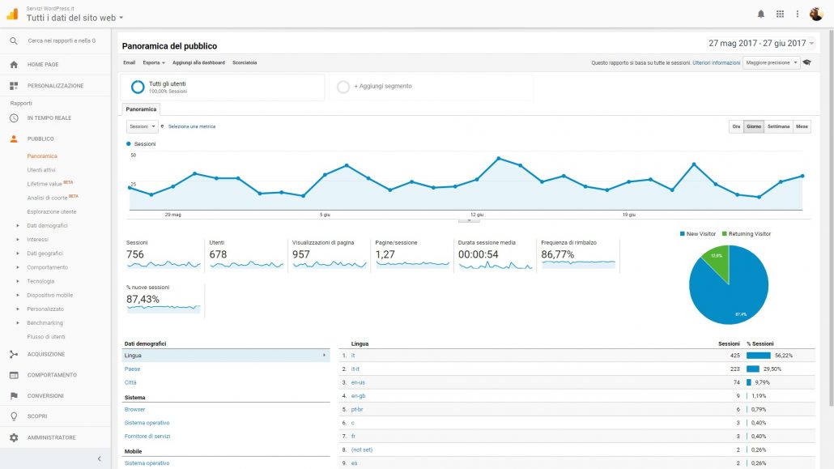The height and width of the screenshot is (469, 834).
Task: Click the search magnifier icon
Action: pos(14,41)
